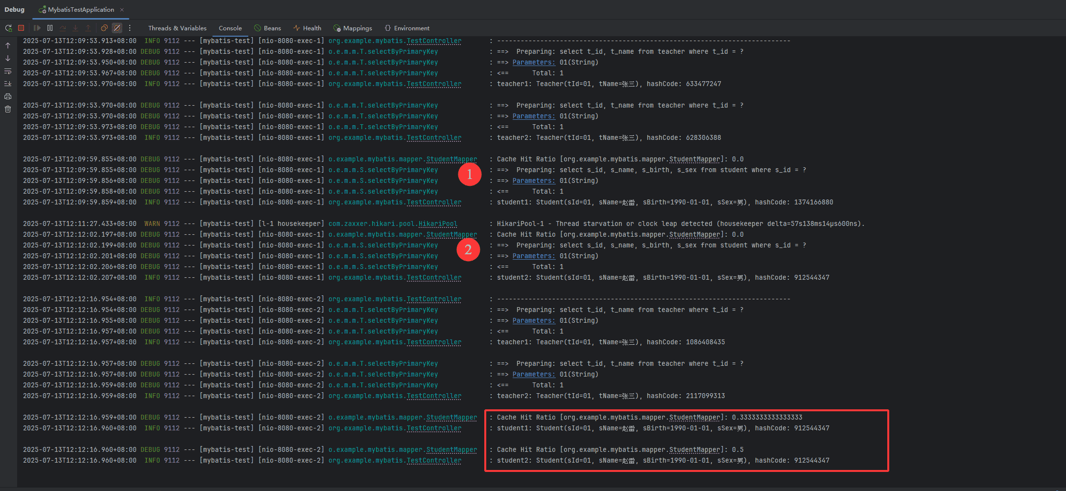Click the Debug tool window title
1066x491 pixels.
[x=15, y=9]
